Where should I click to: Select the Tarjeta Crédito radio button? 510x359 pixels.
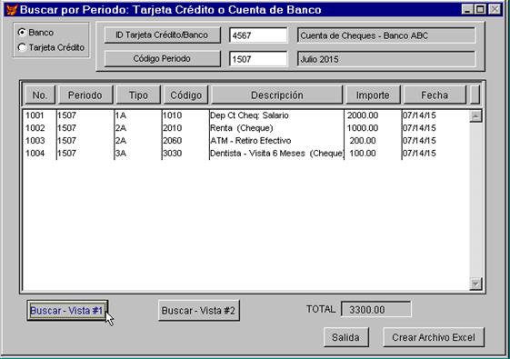(22, 47)
